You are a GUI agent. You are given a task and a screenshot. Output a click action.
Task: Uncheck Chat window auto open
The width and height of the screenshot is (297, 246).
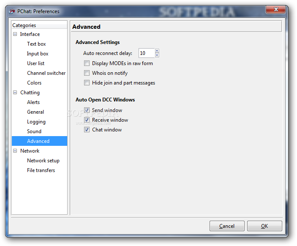click(x=87, y=130)
